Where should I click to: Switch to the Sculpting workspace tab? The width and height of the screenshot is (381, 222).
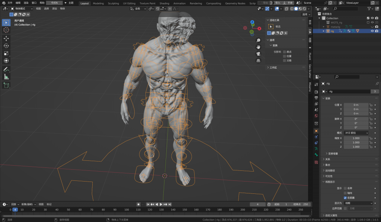click(x=113, y=3)
